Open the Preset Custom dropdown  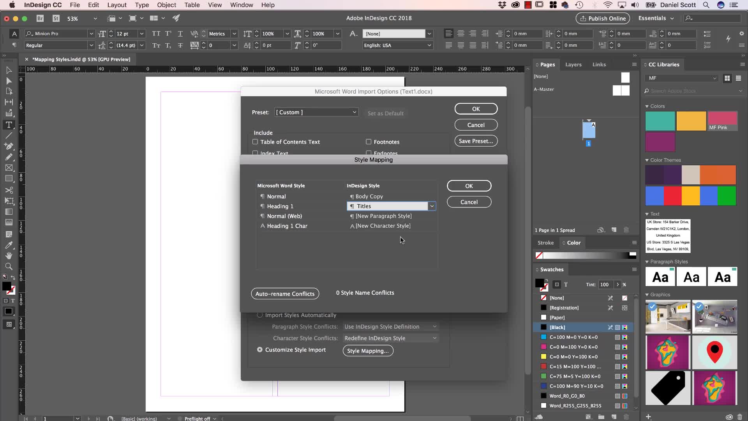[316, 112]
